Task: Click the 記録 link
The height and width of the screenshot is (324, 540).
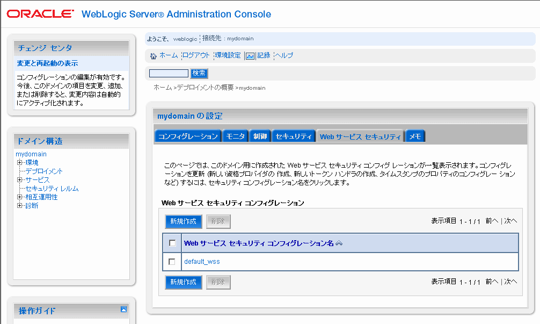Action: point(264,55)
